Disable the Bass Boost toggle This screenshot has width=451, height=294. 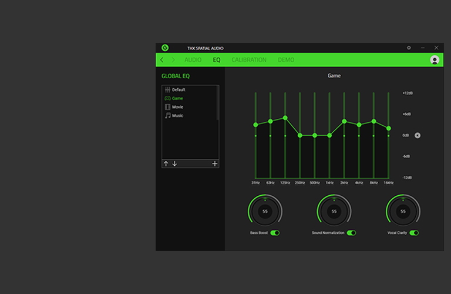(x=275, y=233)
